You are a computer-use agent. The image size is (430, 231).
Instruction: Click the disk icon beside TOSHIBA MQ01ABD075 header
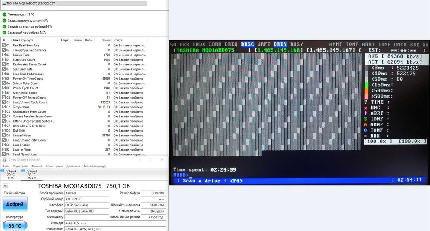coord(4,3)
